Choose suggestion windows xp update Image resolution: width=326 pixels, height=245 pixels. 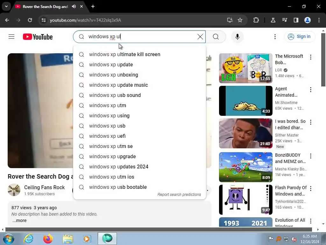[139, 64]
